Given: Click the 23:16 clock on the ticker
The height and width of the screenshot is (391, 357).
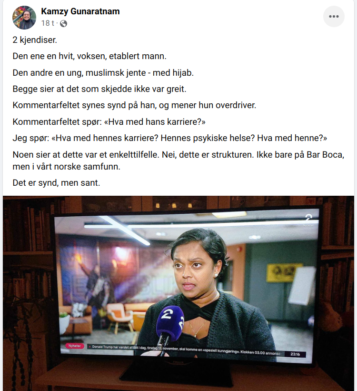Looking at the screenshot, I should (x=295, y=354).
